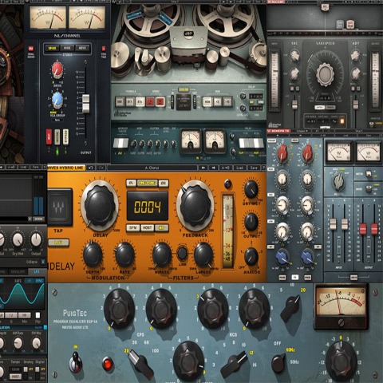383x383 pixels.
Task: Click the lit orange LFO button in Reel ADT
Action: pyautogui.click(x=342, y=121)
